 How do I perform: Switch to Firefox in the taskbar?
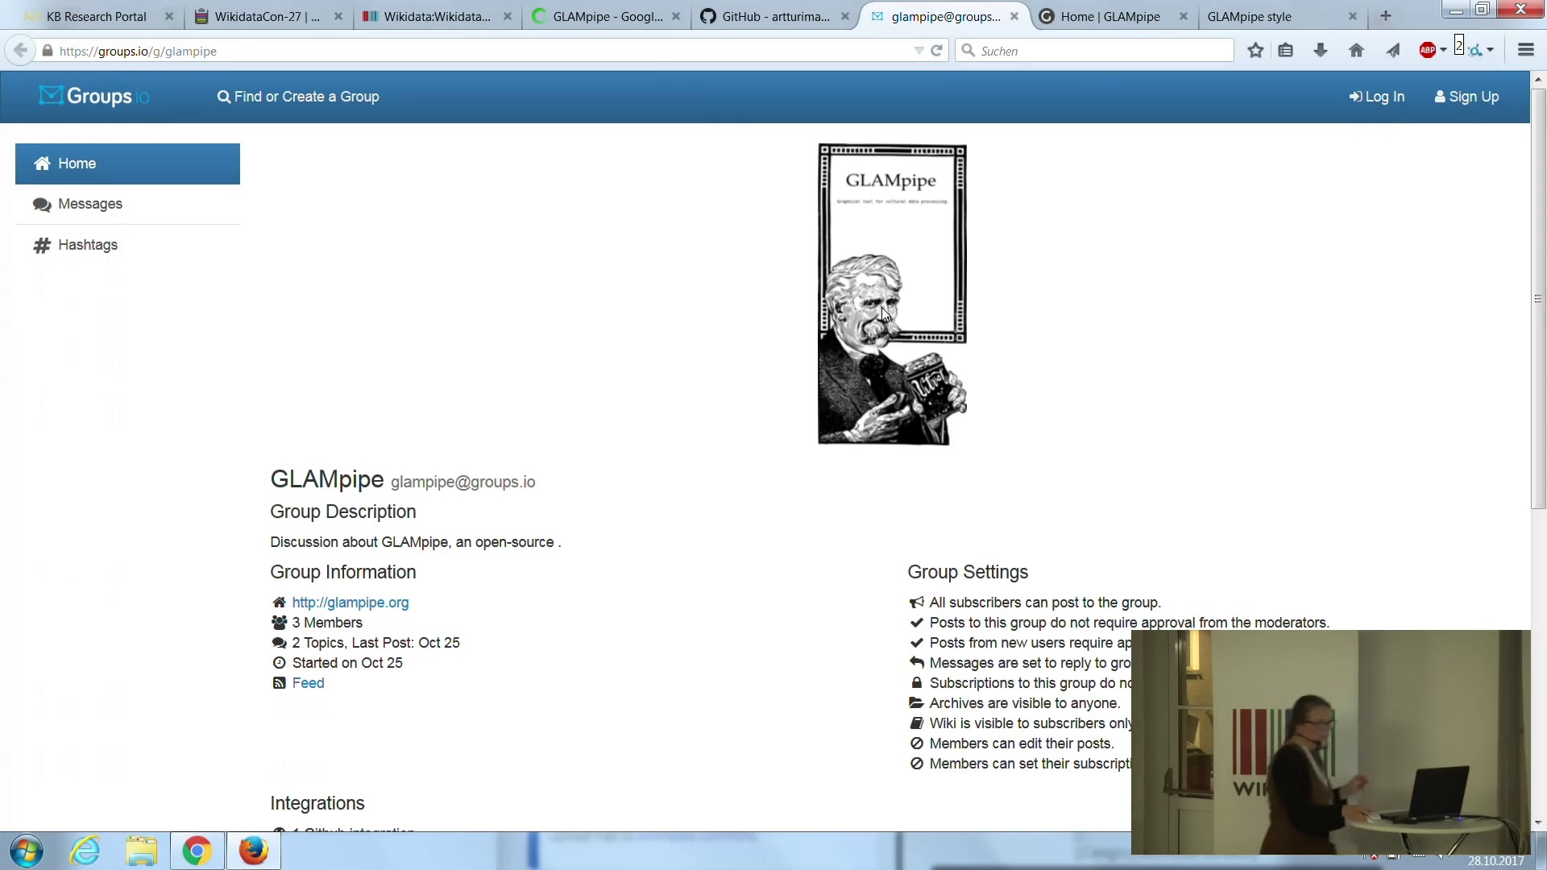pos(254,851)
